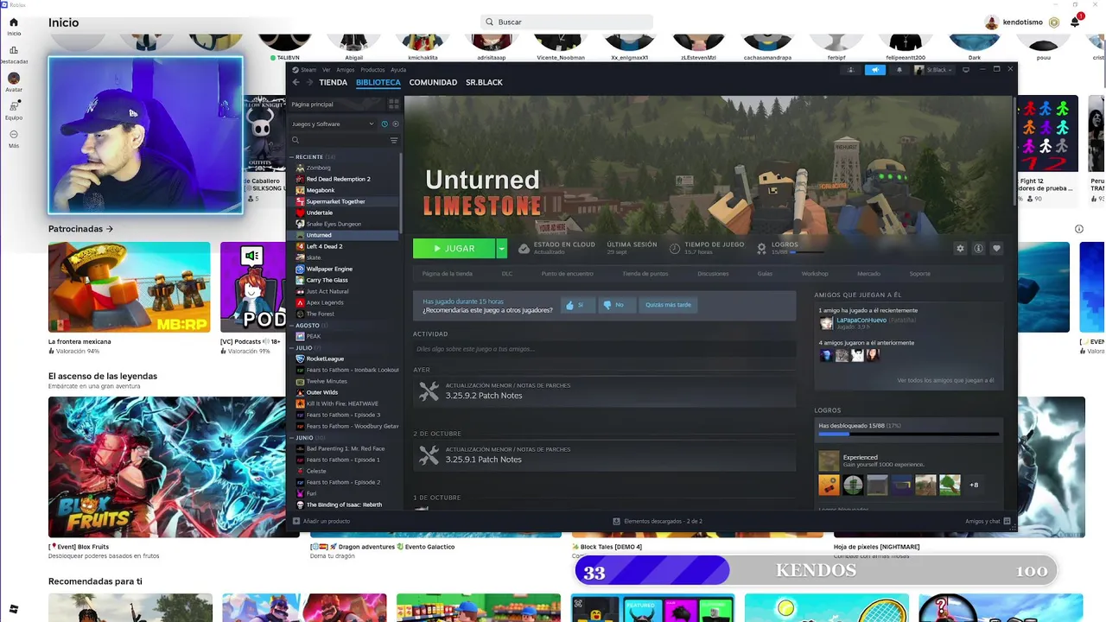Click the KENDOS 33/100 progress bar
This screenshot has width=1106, height=622.
pos(816,570)
